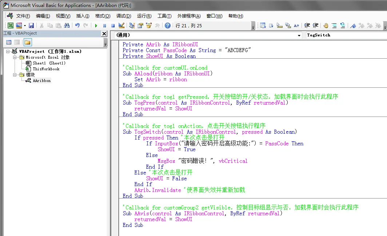387x236 pixels.
Task: Open the 工具(T) menu
Action: [x=164, y=16]
